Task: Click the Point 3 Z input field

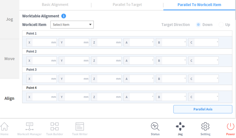Action: coord(106,79)
